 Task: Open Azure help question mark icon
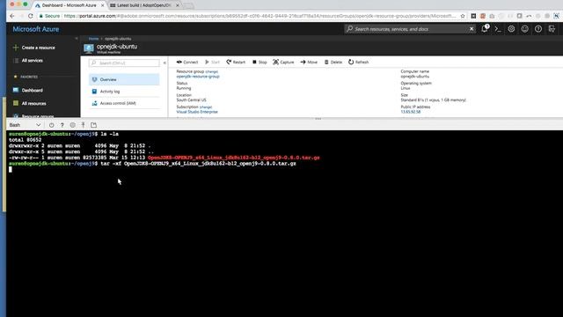pos(538,29)
